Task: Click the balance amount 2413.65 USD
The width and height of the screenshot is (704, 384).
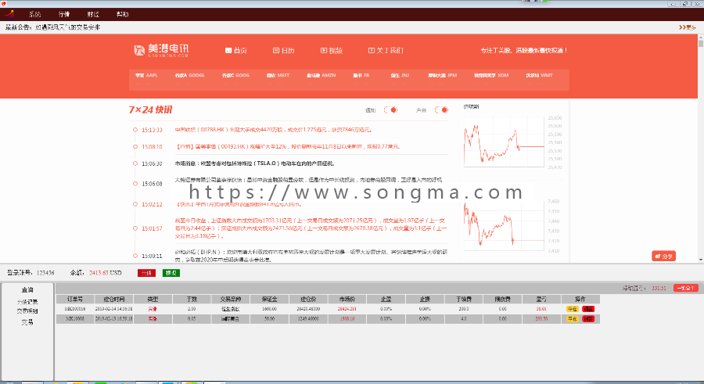Action: (106, 273)
